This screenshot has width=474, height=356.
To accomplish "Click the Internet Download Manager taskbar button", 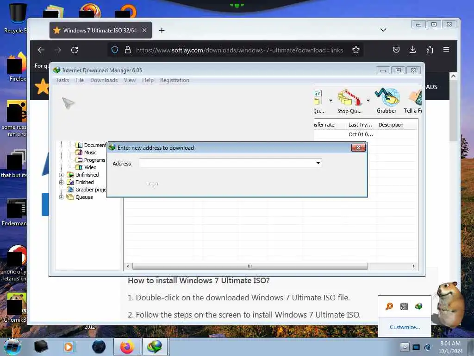I will click(x=155, y=347).
